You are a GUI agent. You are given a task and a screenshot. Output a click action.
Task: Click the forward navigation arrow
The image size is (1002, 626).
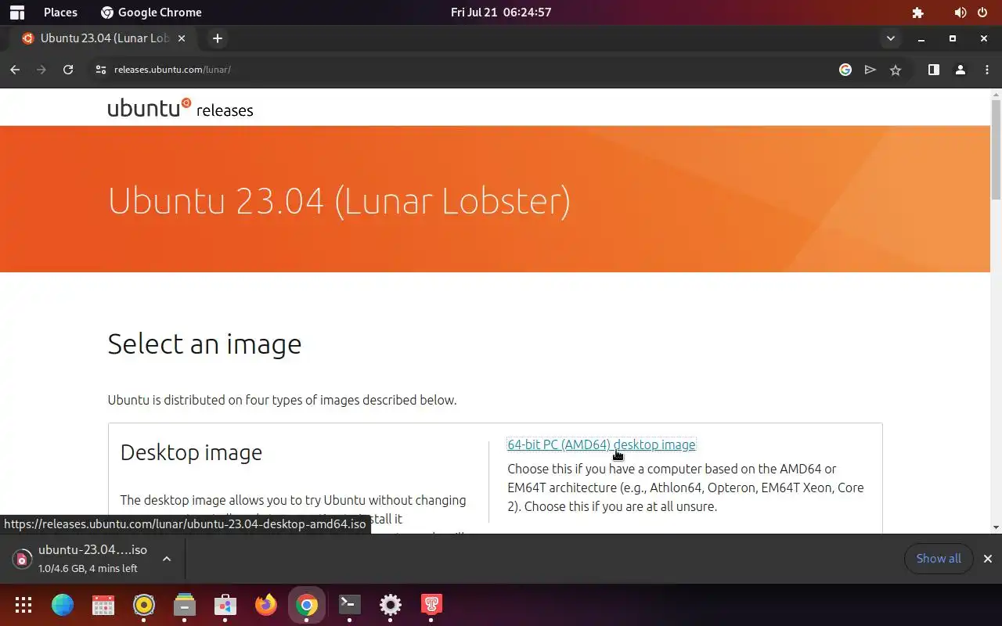pyautogui.click(x=41, y=70)
